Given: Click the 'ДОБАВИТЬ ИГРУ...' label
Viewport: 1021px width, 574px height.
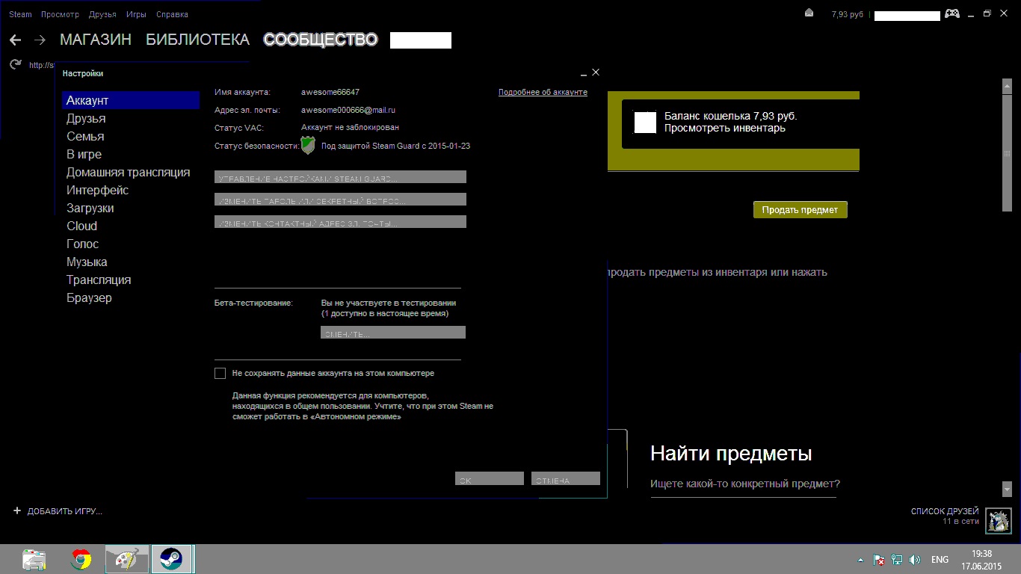Looking at the screenshot, I should 65,511.
